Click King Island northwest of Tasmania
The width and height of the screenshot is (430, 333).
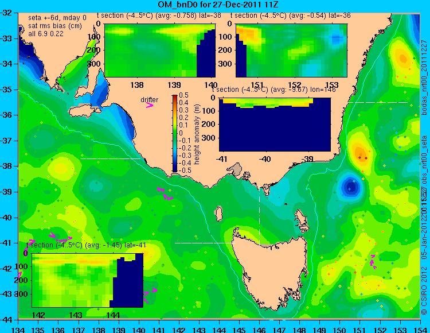point(218,214)
